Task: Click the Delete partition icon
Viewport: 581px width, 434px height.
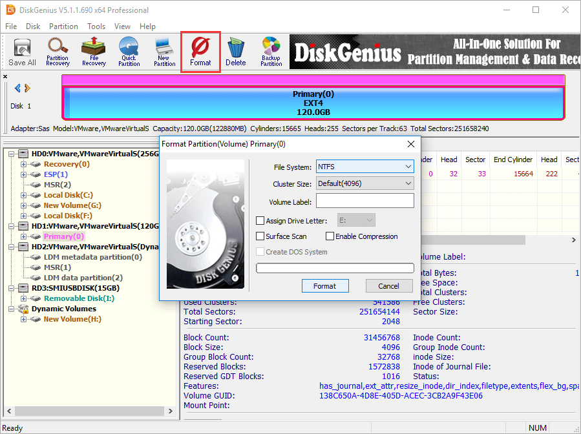Action: [235, 52]
